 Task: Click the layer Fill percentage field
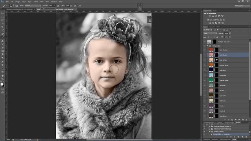[x=226, y=37]
